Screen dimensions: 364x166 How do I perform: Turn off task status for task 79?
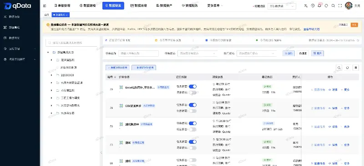pyautogui.click(x=192, y=87)
